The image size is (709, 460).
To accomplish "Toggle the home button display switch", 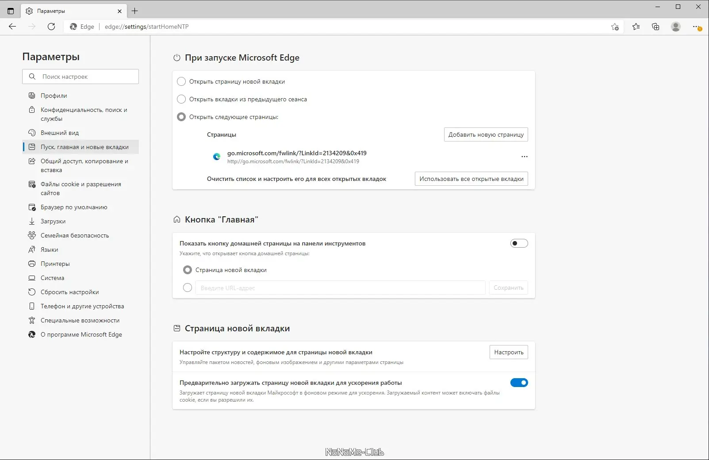I will point(519,243).
